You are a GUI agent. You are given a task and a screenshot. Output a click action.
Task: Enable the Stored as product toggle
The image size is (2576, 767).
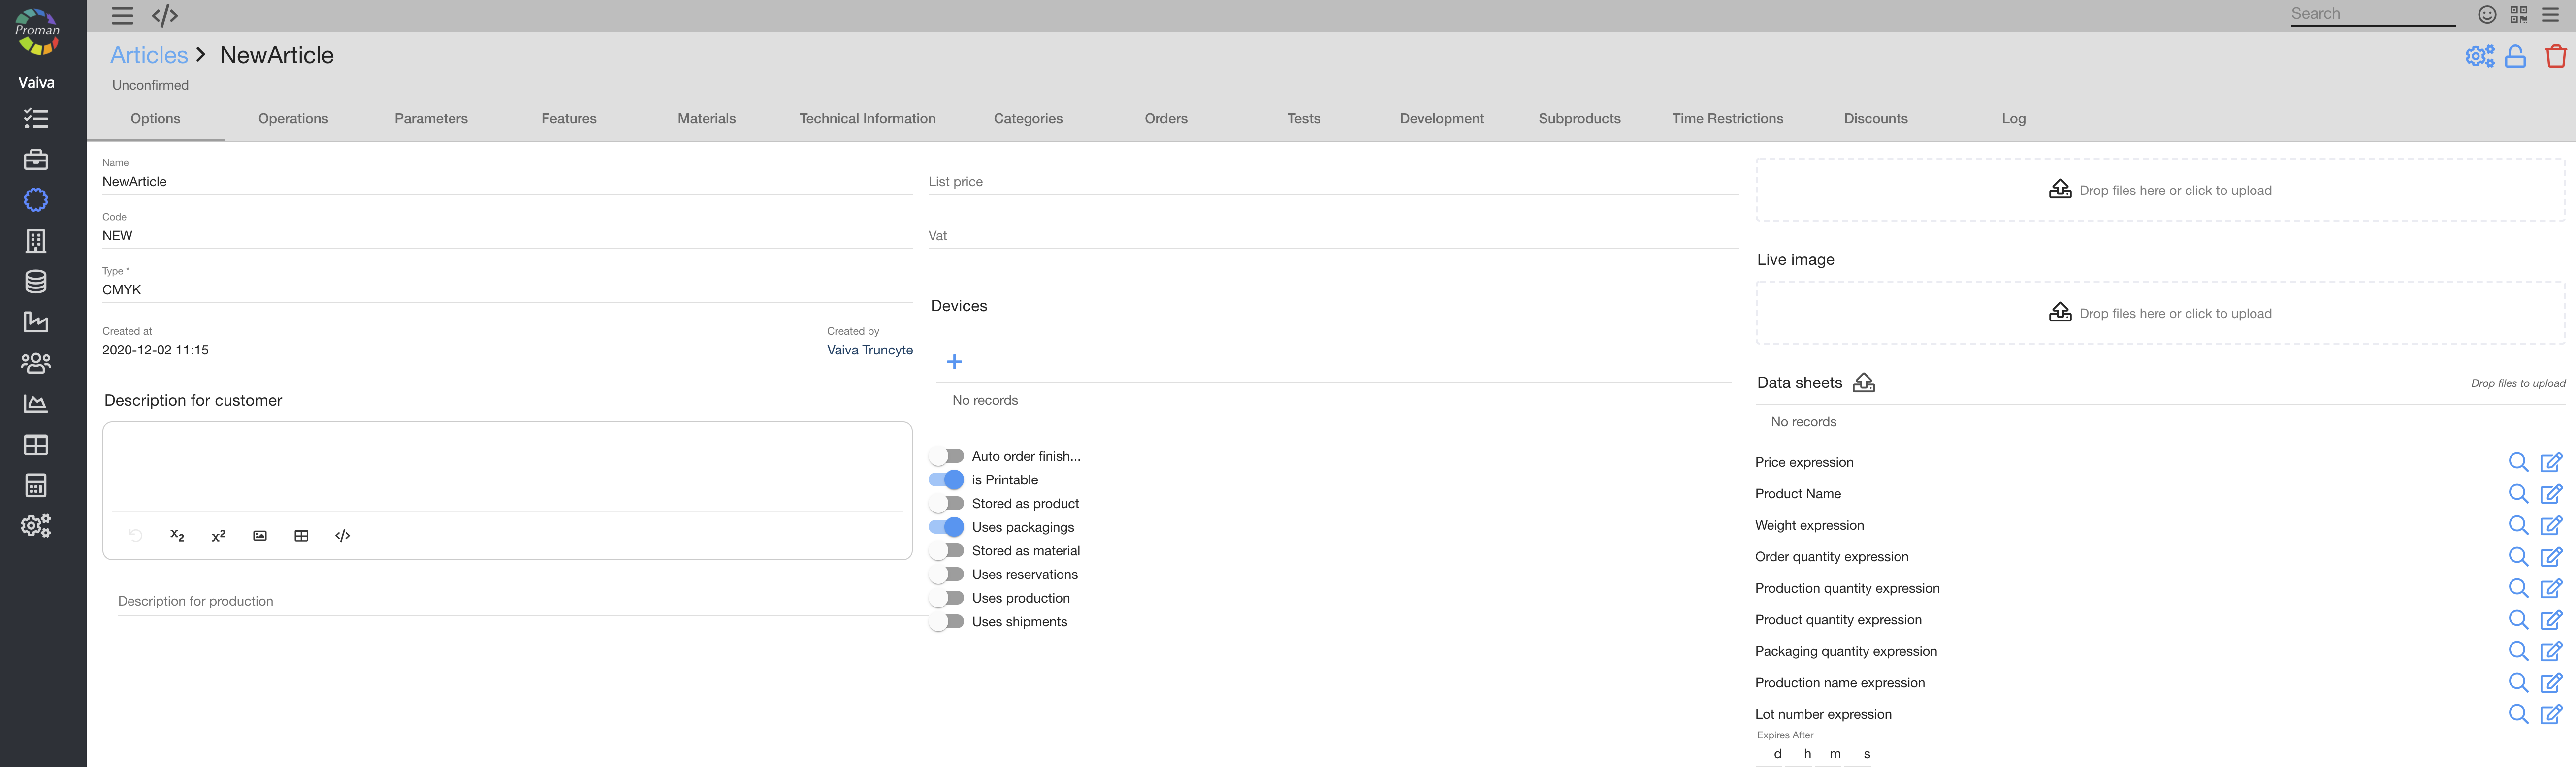tap(946, 504)
